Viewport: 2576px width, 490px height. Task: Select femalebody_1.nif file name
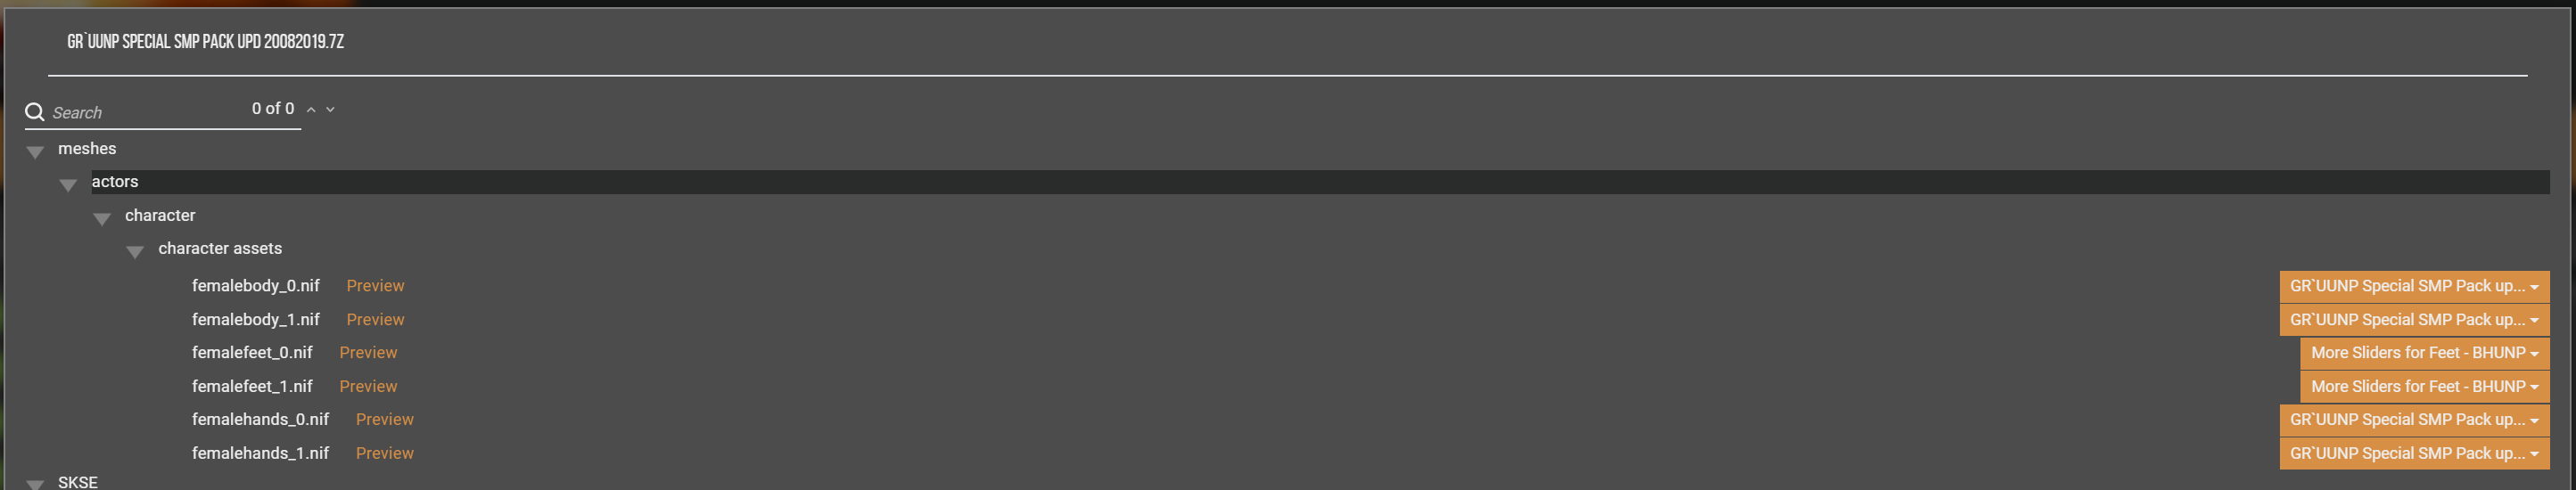256,320
